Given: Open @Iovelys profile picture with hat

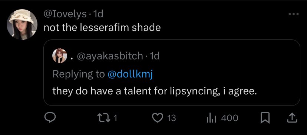Looking at the screenshot, I should coord(22,25).
